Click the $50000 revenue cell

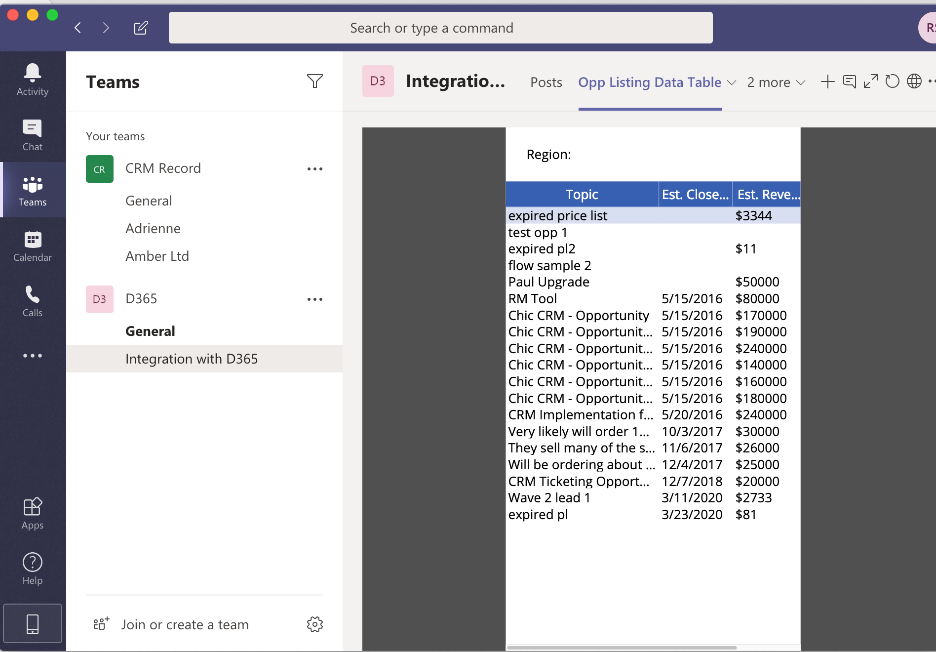(757, 282)
